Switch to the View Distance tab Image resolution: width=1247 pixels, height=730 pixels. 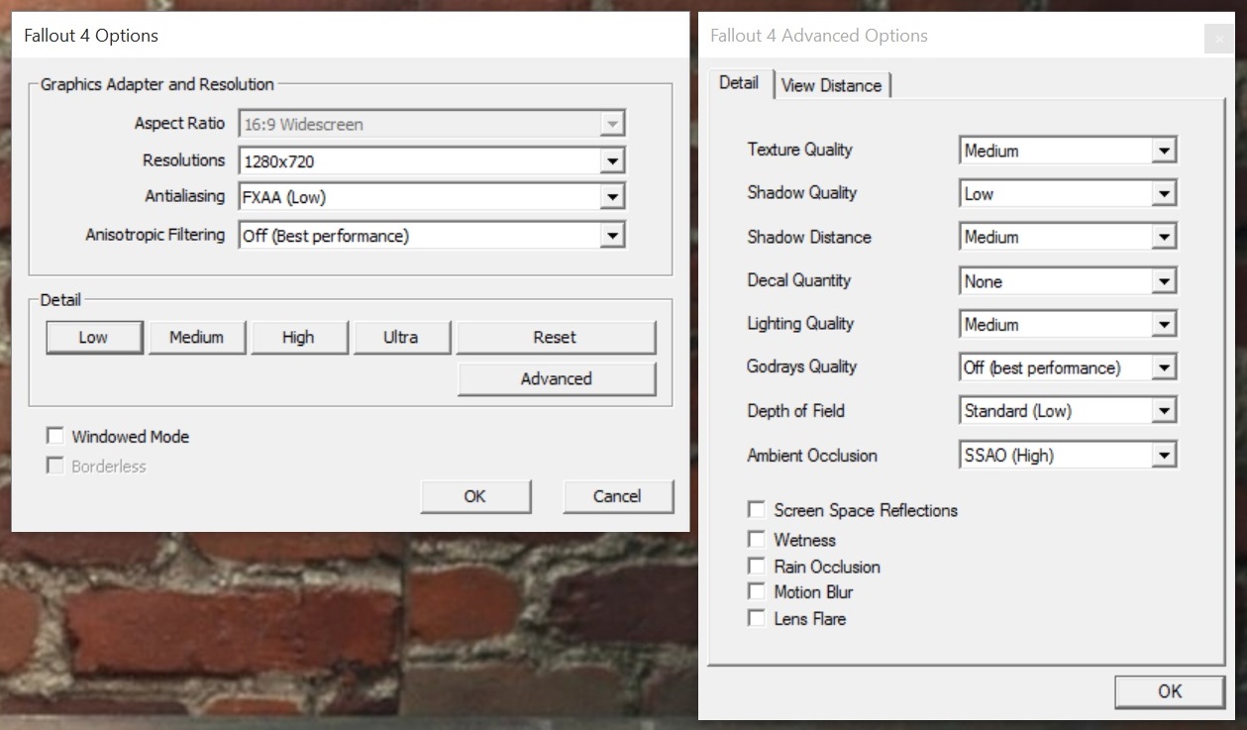(x=831, y=85)
